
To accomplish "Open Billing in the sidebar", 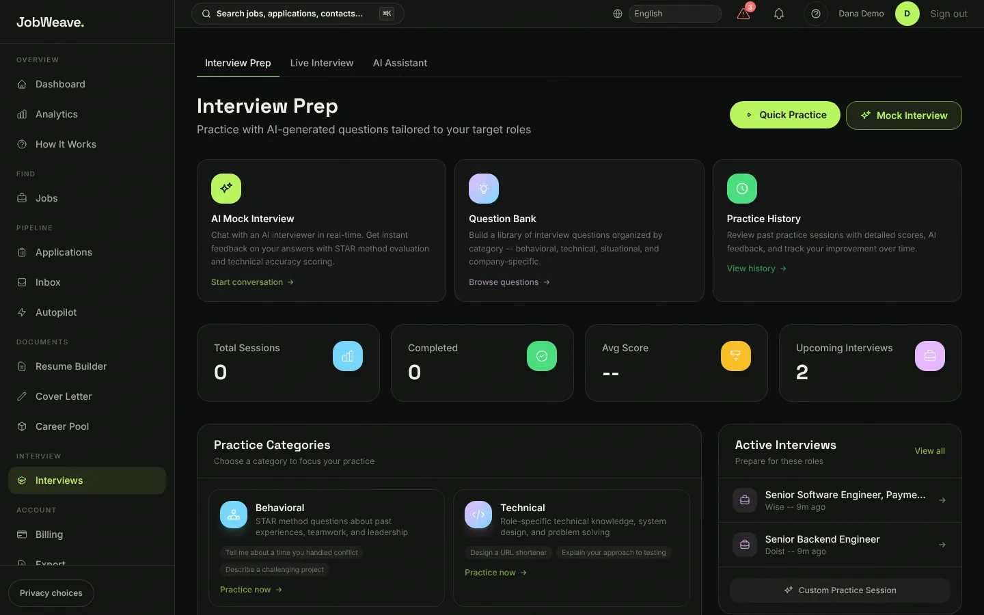I will (87, 534).
